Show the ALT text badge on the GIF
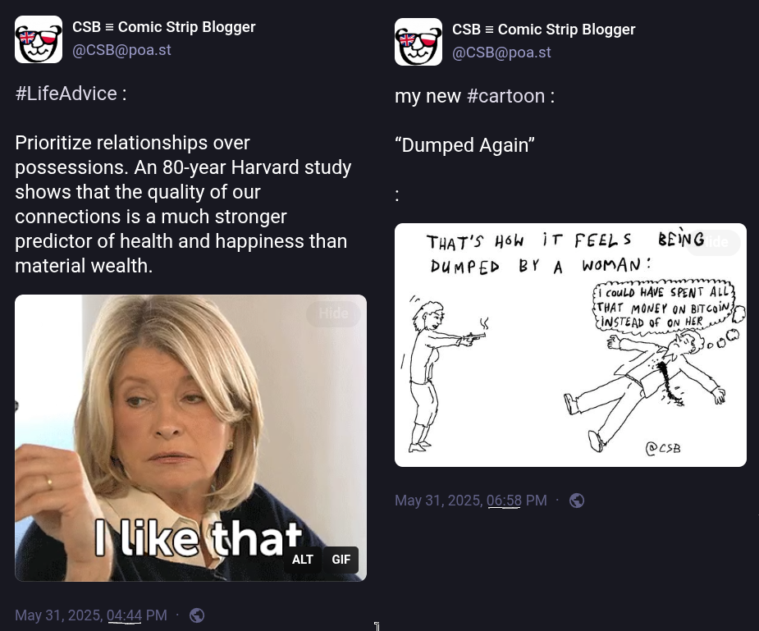 coord(303,560)
